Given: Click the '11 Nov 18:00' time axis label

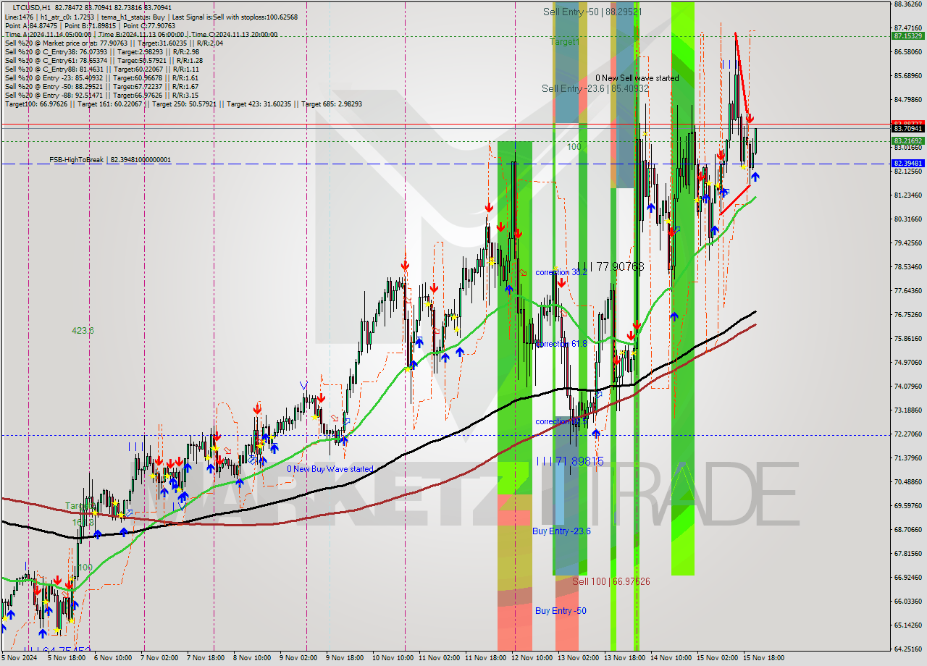Looking at the screenshot, I should click(485, 658).
